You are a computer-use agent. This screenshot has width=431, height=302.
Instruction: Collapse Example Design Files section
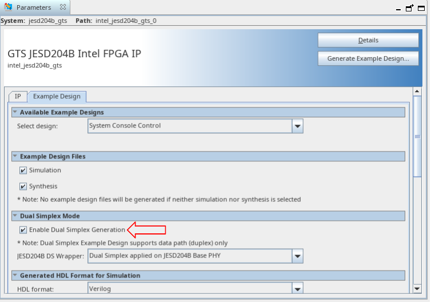pos(15,156)
